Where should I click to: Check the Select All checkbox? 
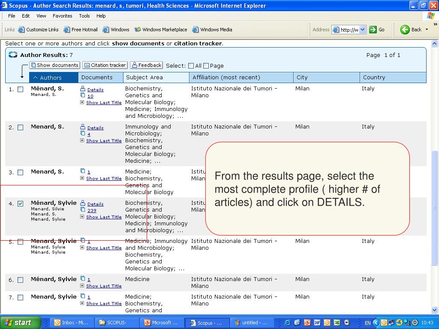coord(191,66)
